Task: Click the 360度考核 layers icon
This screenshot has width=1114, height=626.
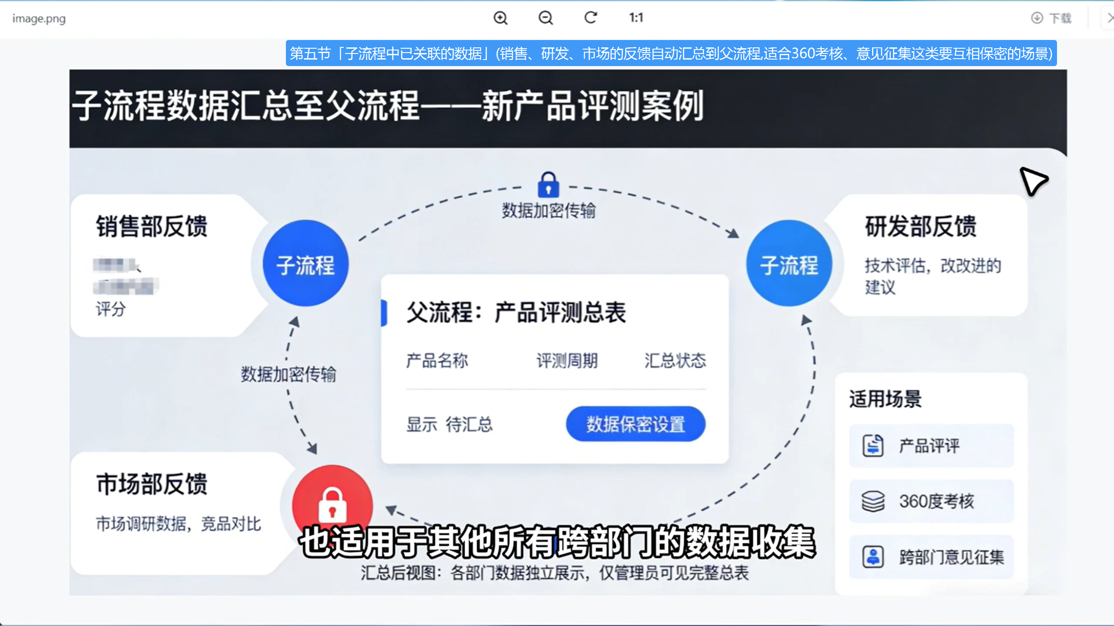Action: (x=873, y=501)
